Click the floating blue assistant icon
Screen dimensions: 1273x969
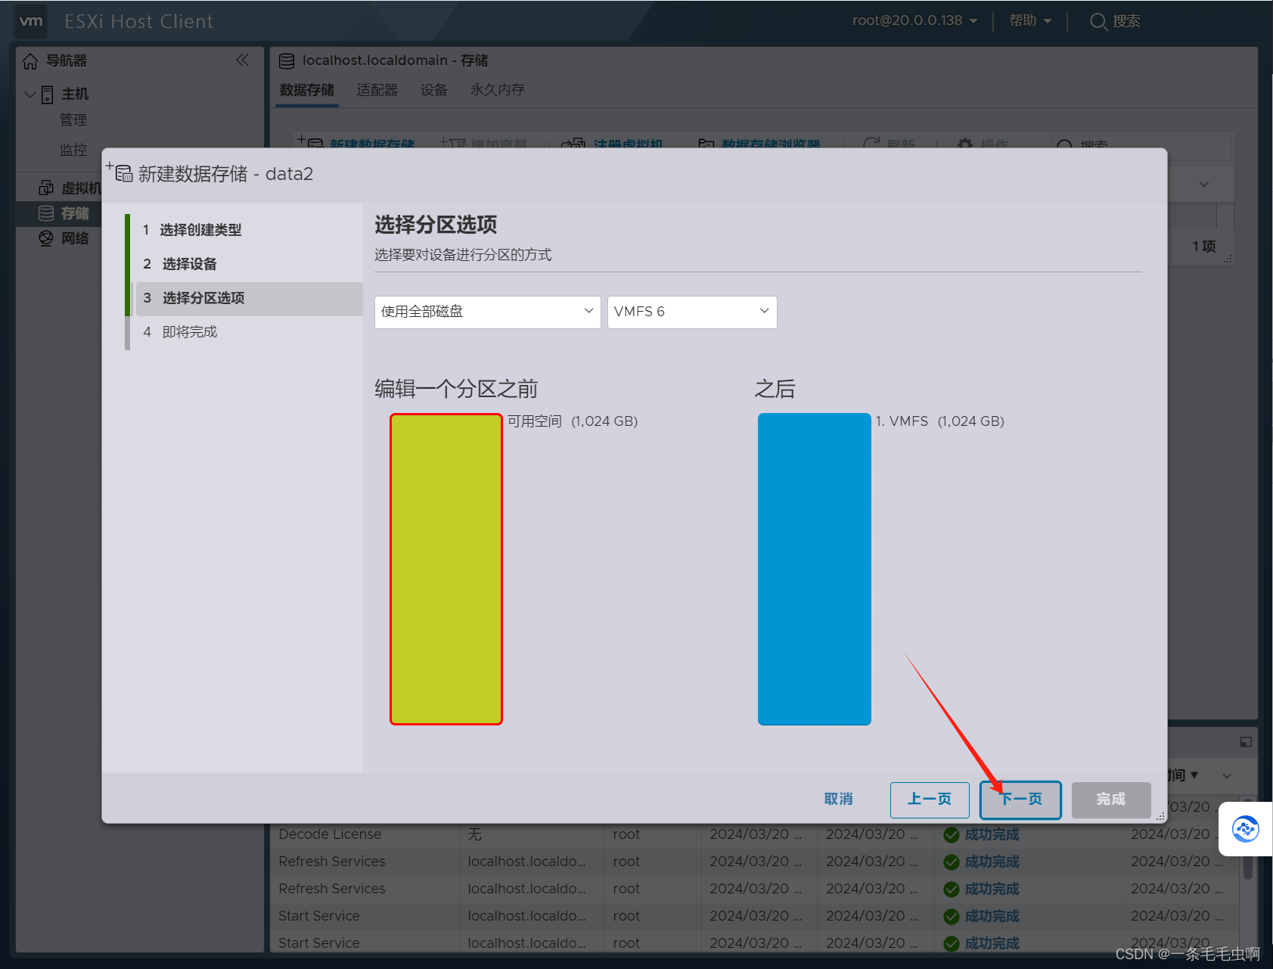tap(1245, 829)
